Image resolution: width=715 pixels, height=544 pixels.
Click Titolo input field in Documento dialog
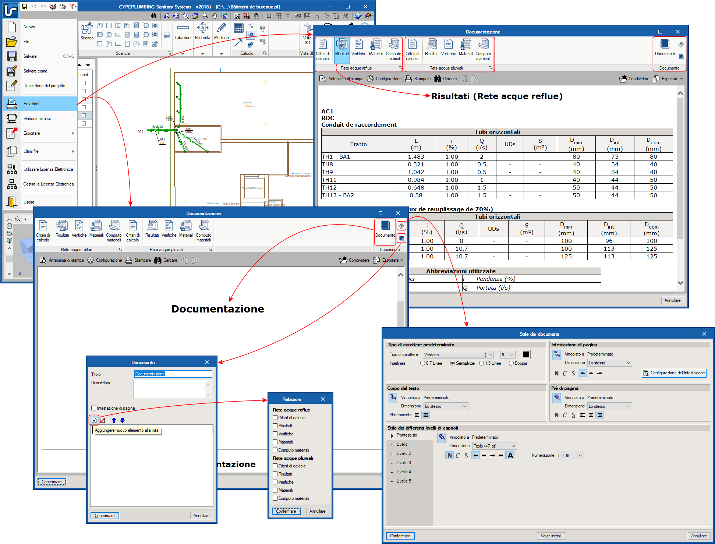point(173,374)
